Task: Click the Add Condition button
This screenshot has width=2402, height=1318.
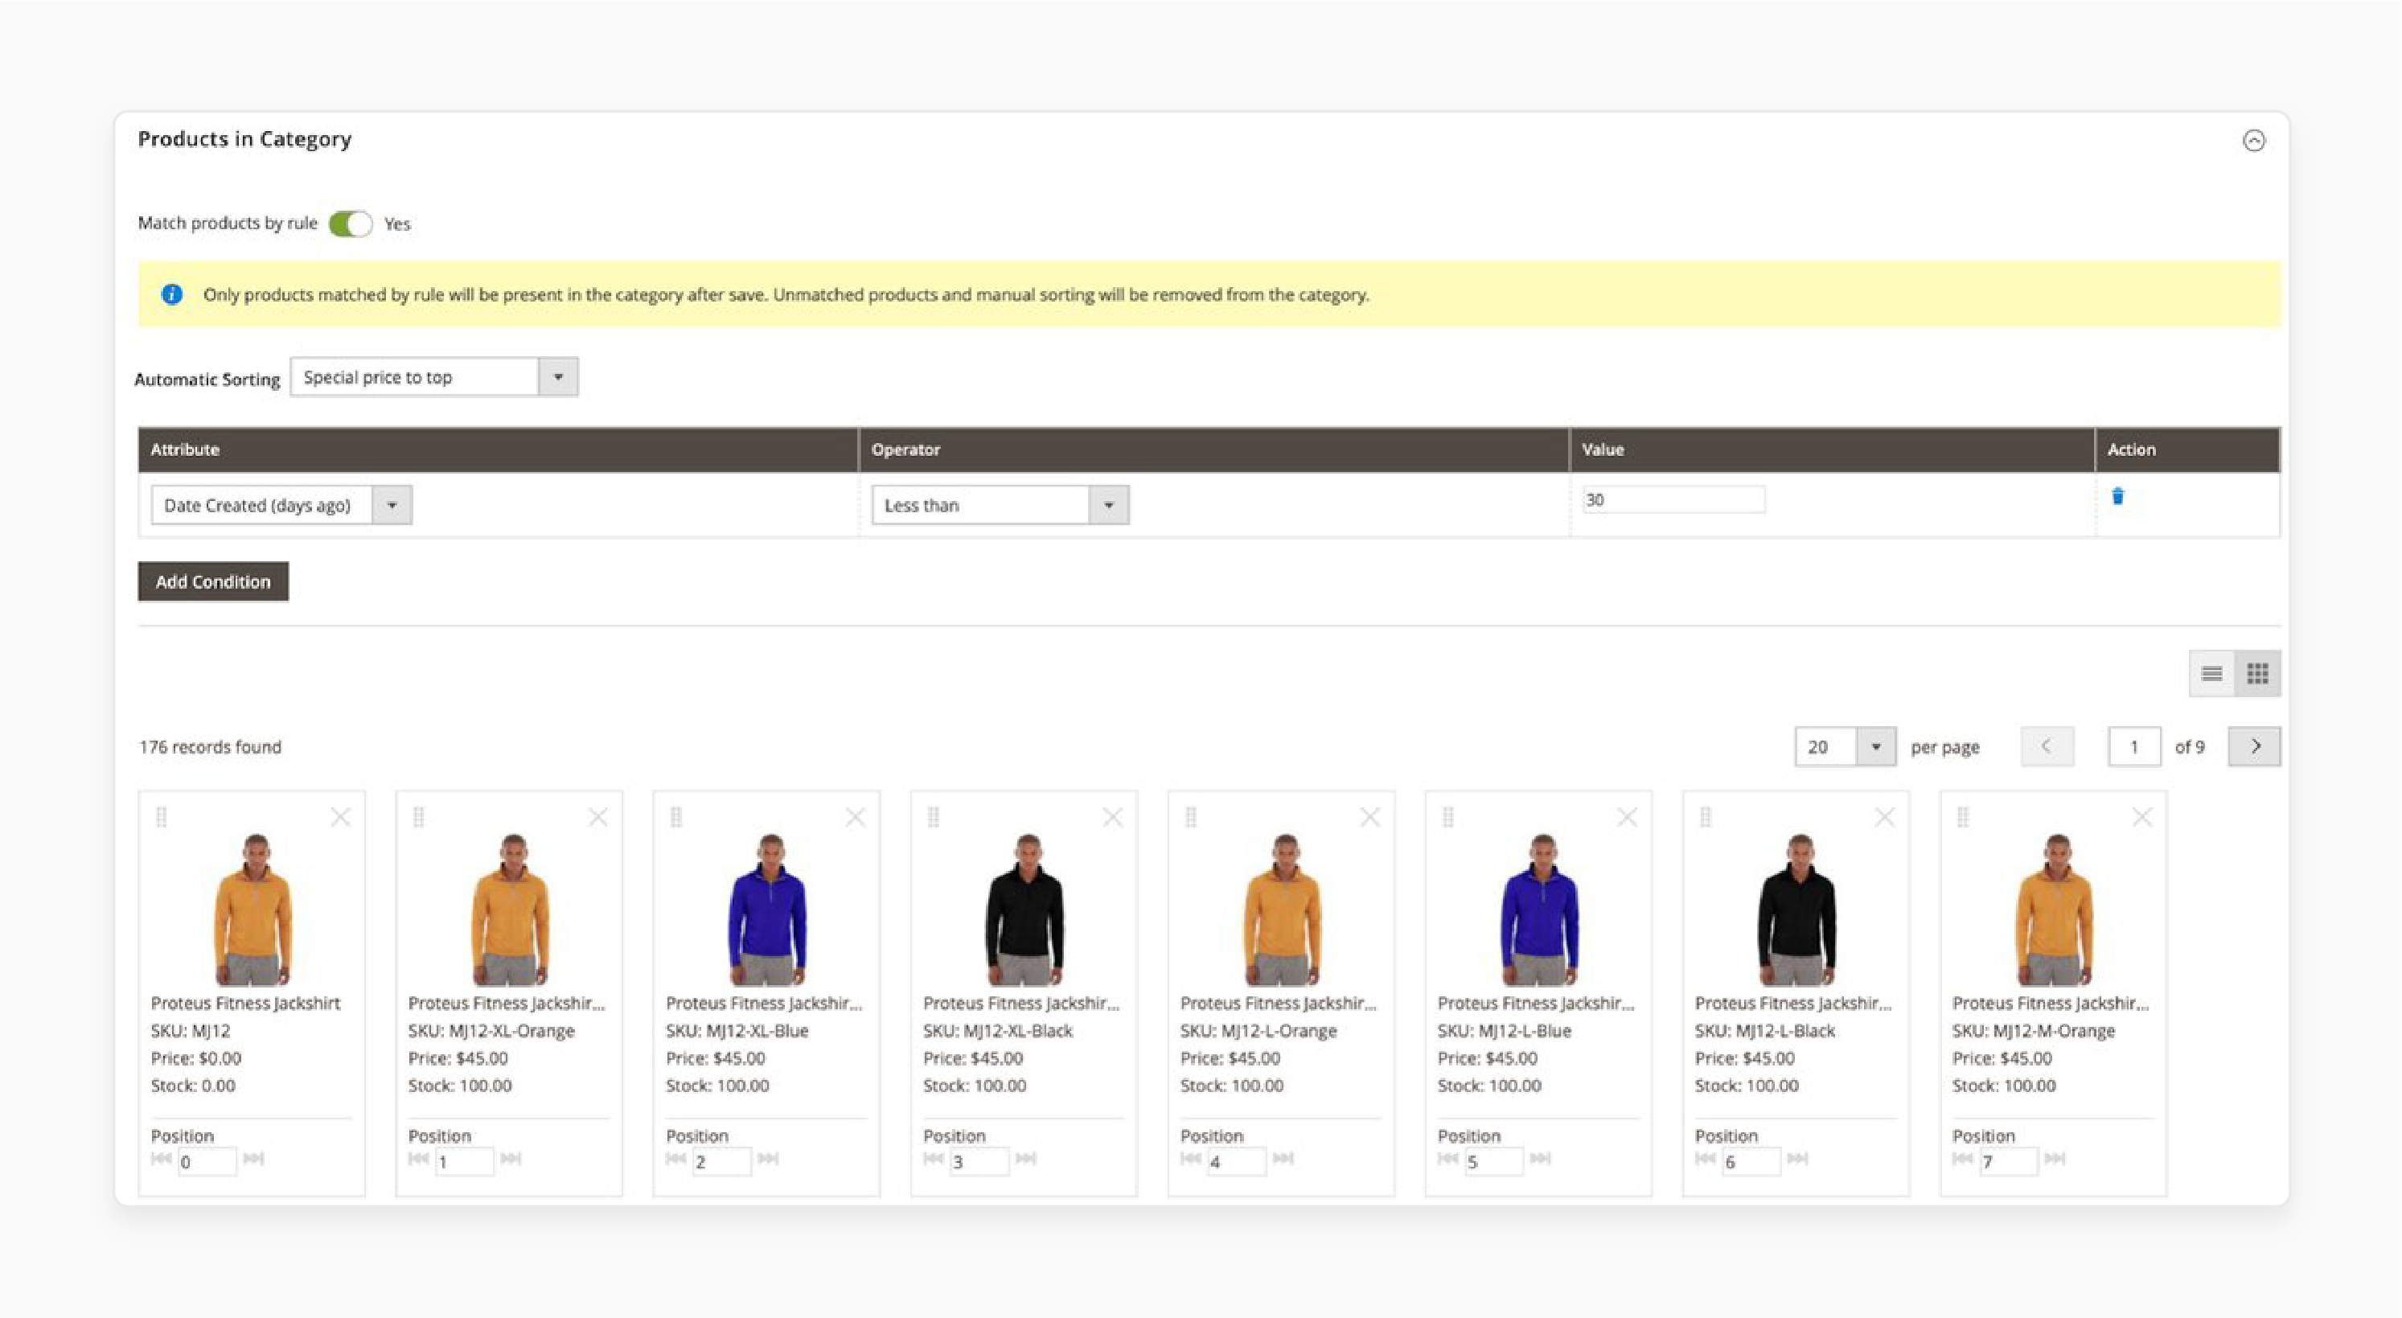Action: coord(212,581)
